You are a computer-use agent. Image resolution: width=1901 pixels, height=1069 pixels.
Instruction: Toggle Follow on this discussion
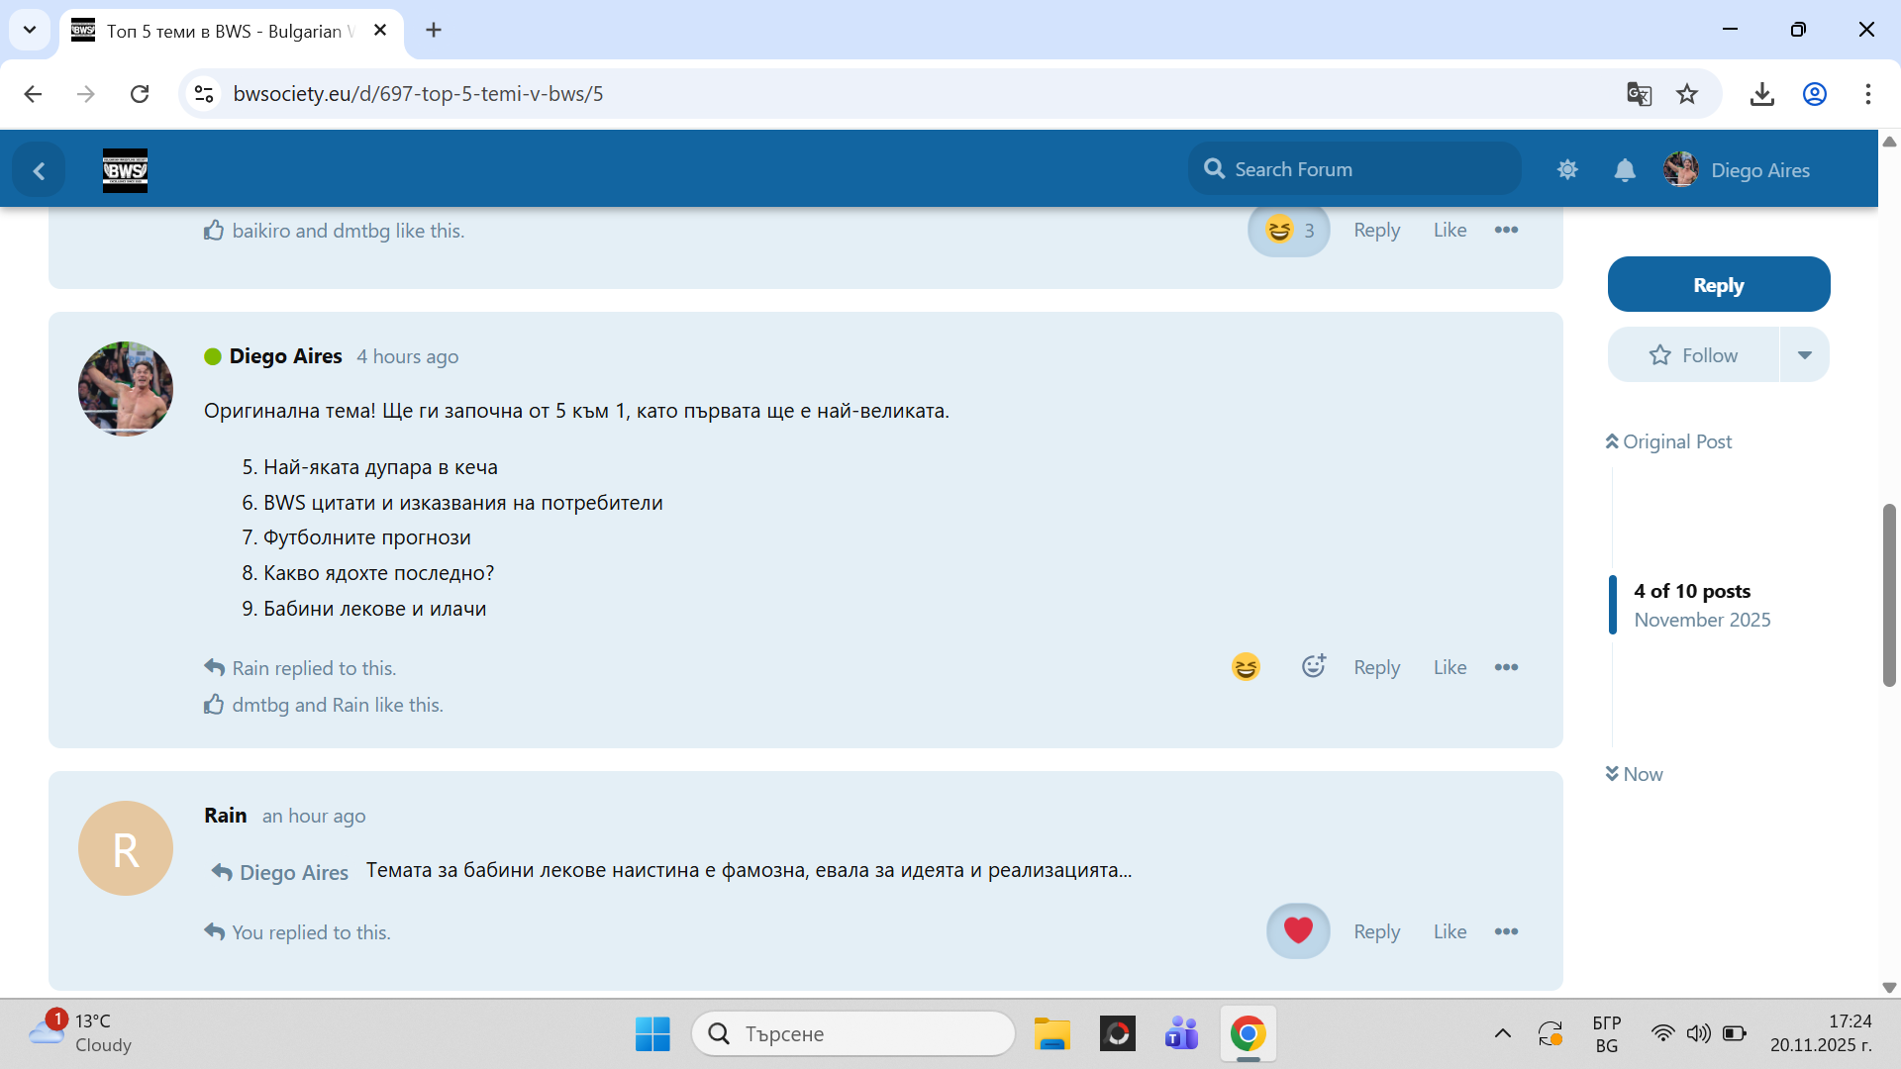[x=1694, y=355]
